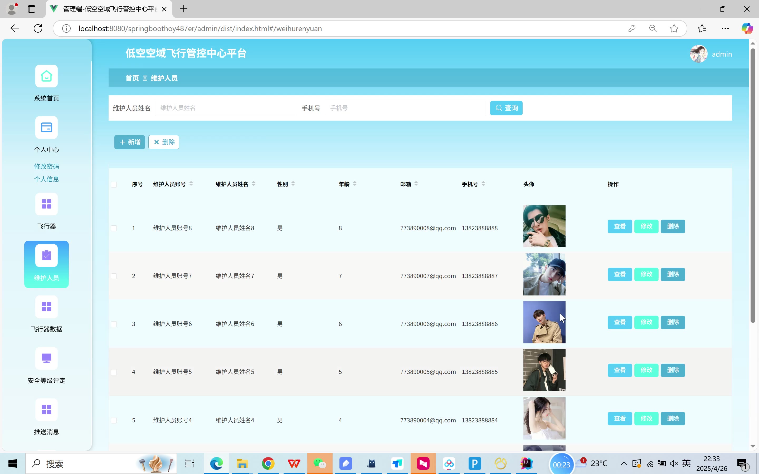Open 个人信息 submenu item

click(46, 179)
